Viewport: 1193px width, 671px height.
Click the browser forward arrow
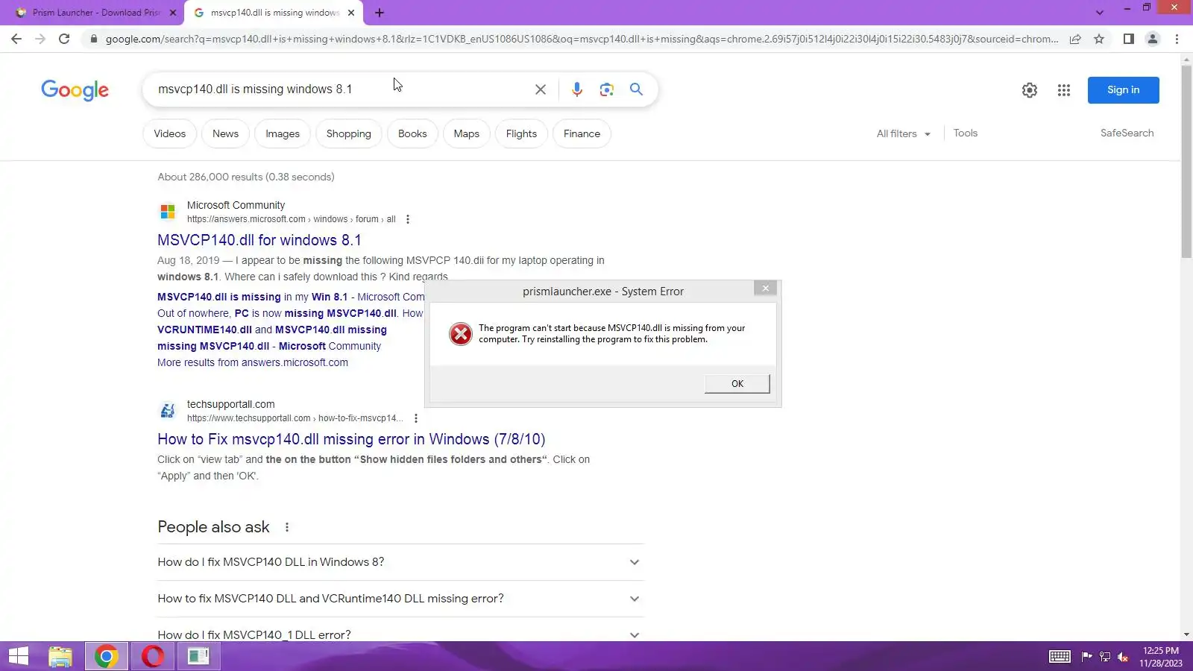40,39
